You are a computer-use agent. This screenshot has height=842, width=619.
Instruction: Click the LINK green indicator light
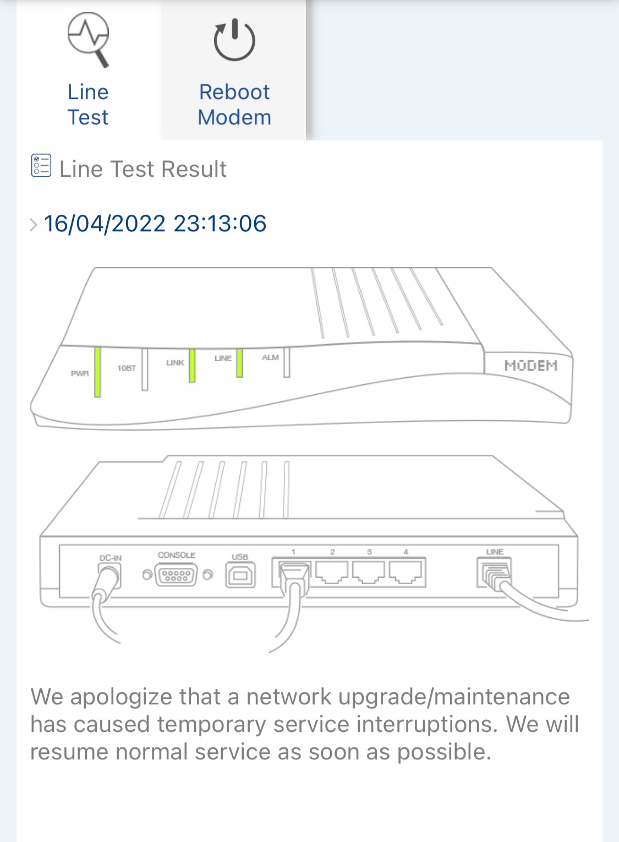point(192,366)
